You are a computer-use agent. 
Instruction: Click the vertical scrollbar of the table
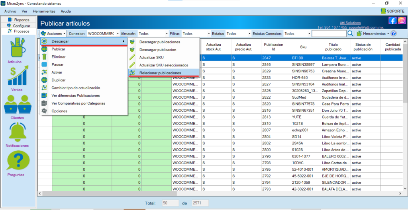coord(404,72)
